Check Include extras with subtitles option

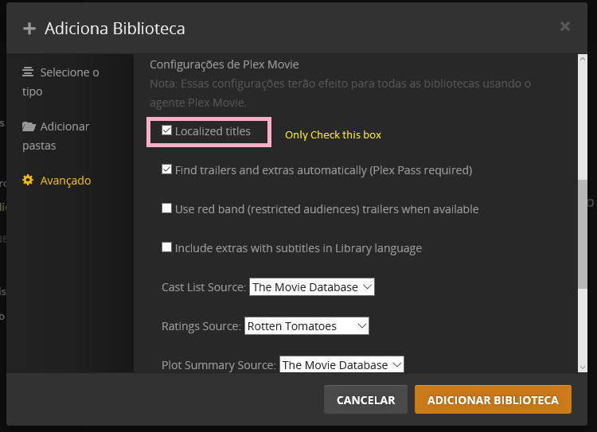167,247
